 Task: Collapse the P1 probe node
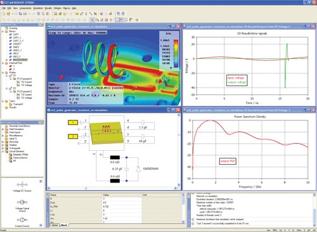(7, 75)
